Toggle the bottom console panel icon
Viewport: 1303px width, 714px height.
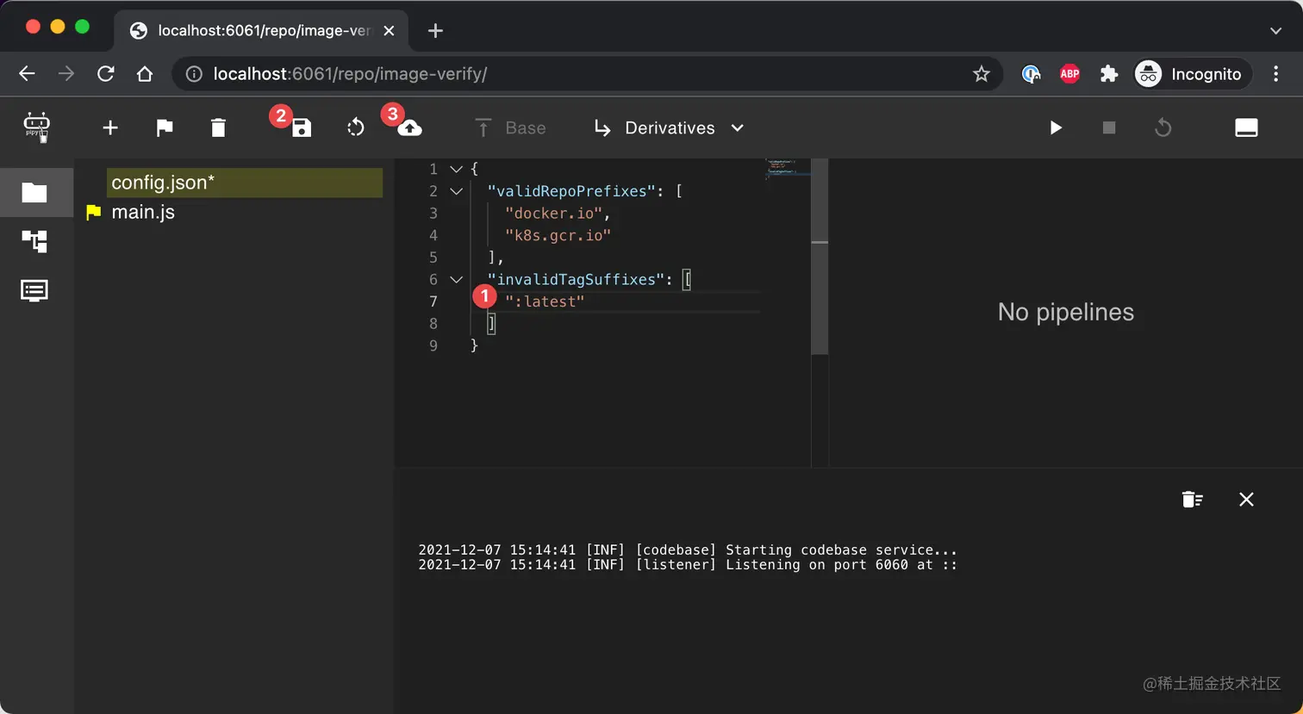(1246, 128)
